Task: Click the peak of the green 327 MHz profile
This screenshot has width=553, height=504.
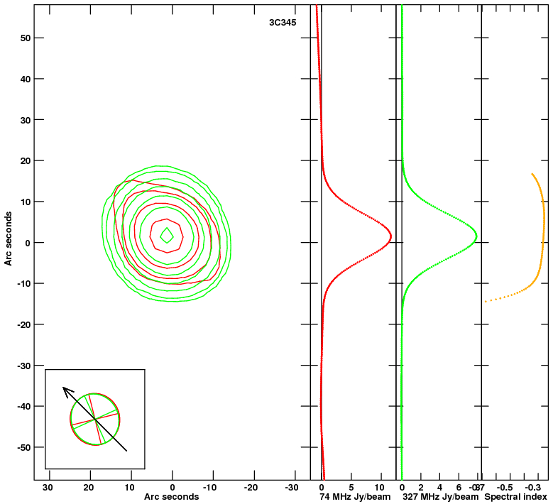Action: coord(476,236)
